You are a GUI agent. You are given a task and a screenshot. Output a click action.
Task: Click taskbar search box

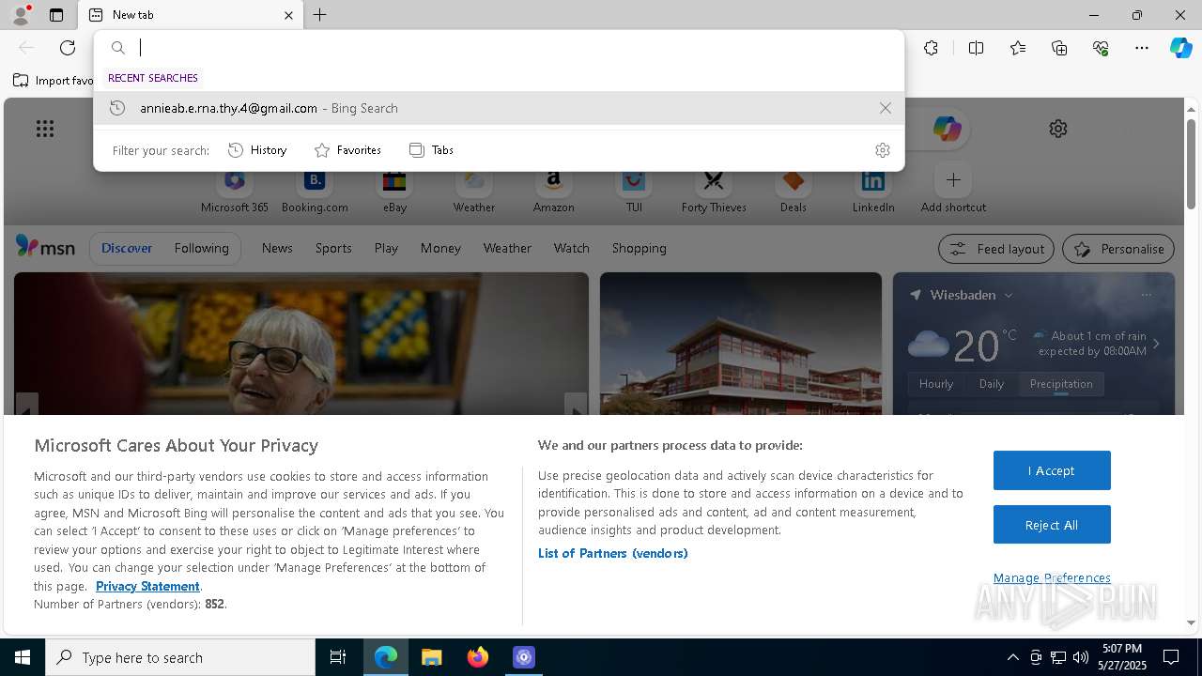180,657
